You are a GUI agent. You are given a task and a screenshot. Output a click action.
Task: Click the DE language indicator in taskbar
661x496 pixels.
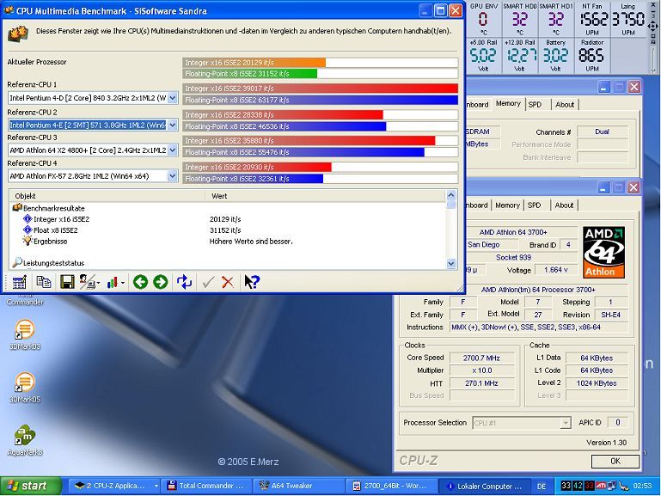542,486
